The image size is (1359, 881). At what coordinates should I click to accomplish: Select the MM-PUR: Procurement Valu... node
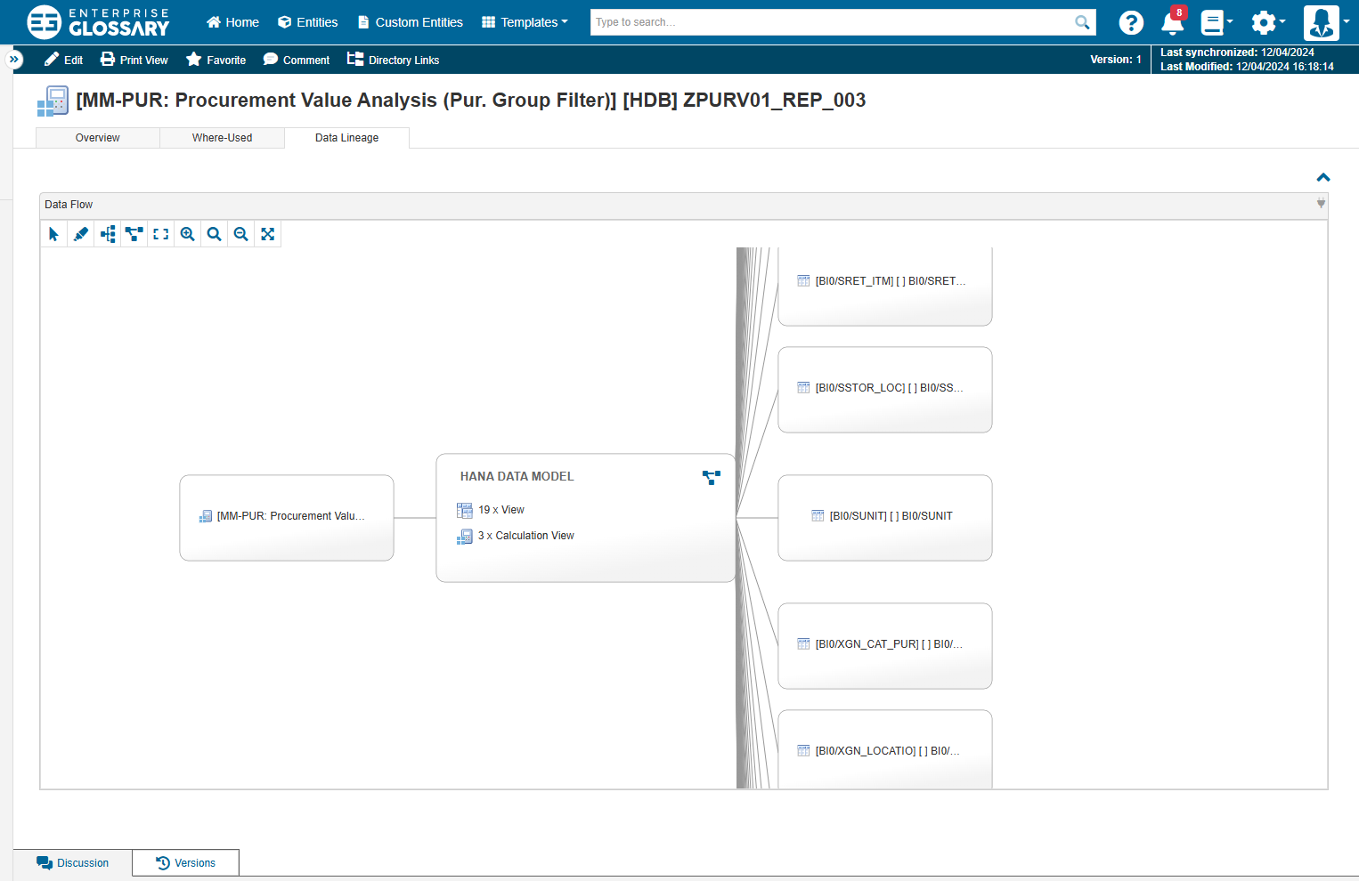pyautogui.click(x=287, y=518)
